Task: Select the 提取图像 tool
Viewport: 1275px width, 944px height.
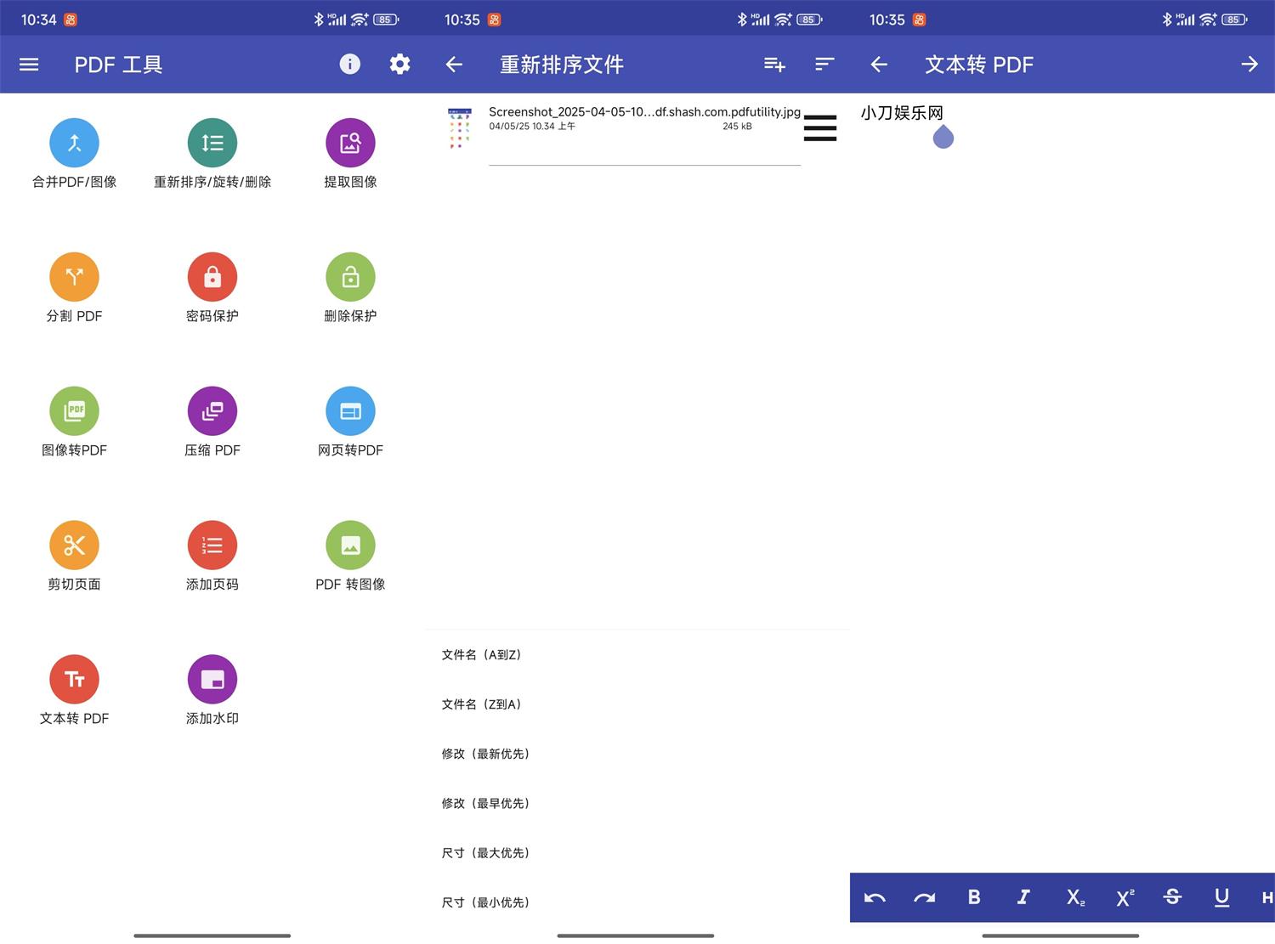Action: point(350,153)
